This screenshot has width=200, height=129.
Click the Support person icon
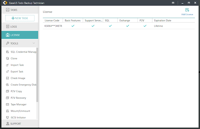point(8,123)
